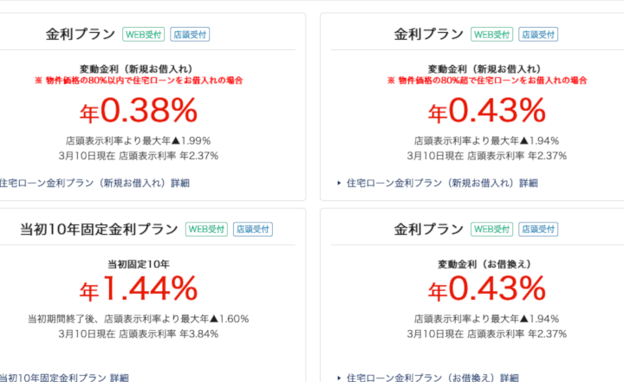Open 当初10年固定金利プラン 詳細 link
Image resolution: width=624 pixels, height=382 pixels.
(x=63, y=378)
